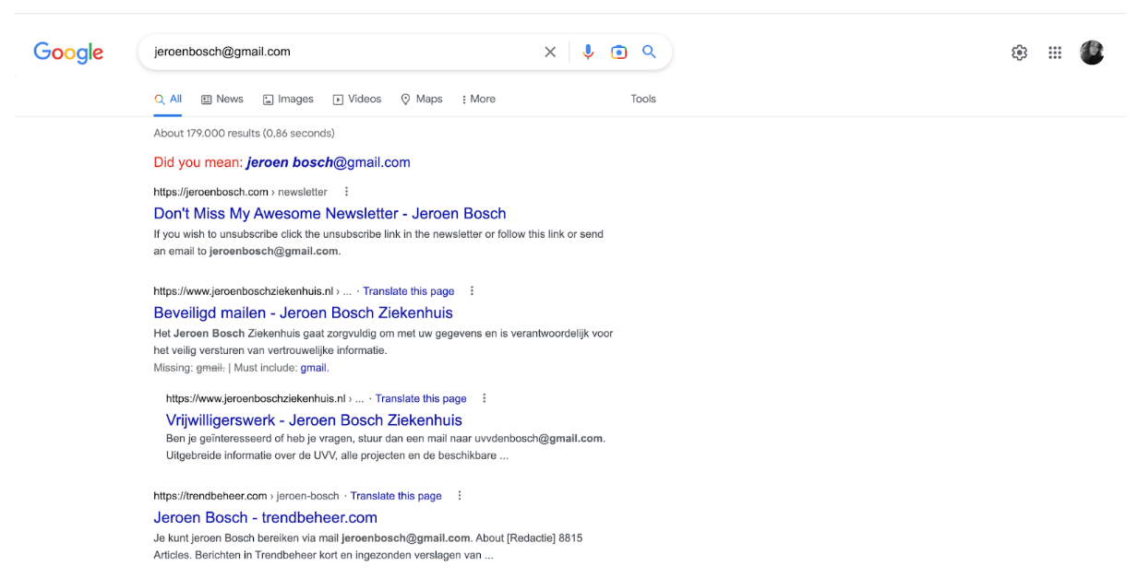Switch to the News tab

[222, 100]
